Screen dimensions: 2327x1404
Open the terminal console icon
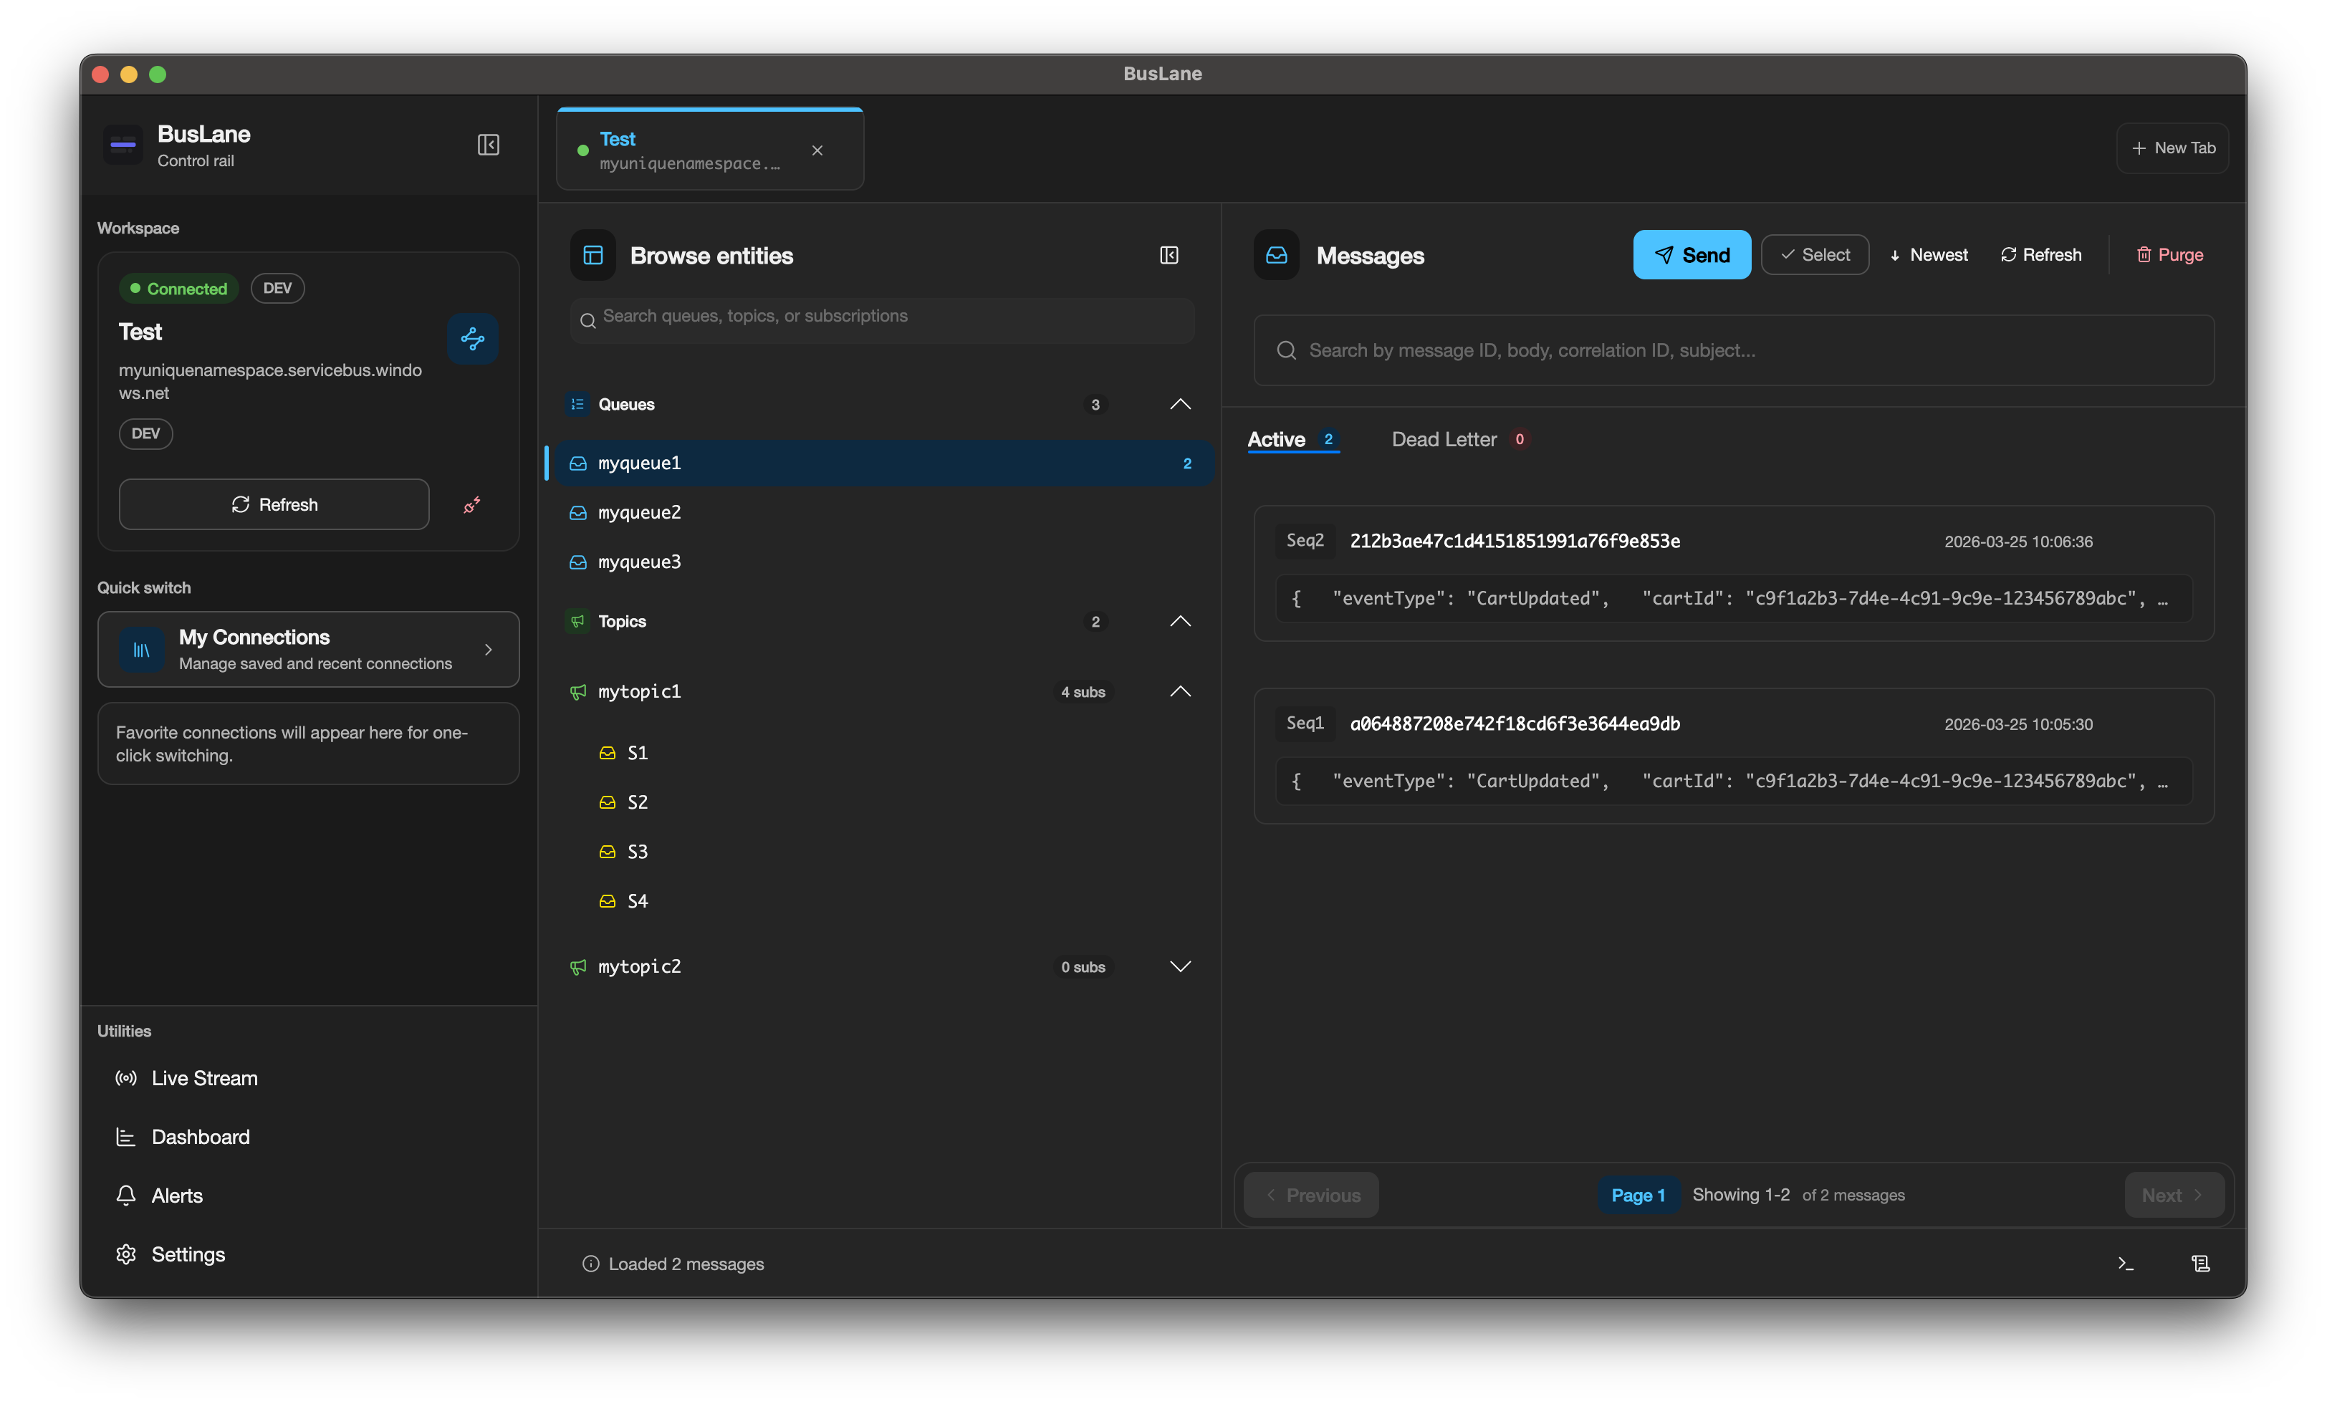2126,1264
